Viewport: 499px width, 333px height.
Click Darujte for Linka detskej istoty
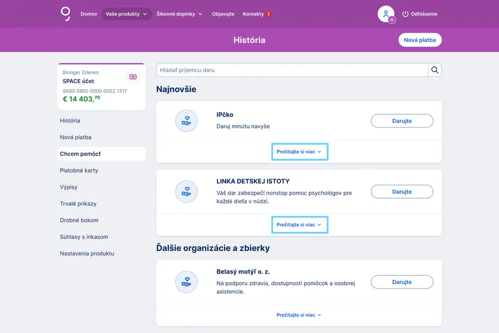click(x=402, y=191)
